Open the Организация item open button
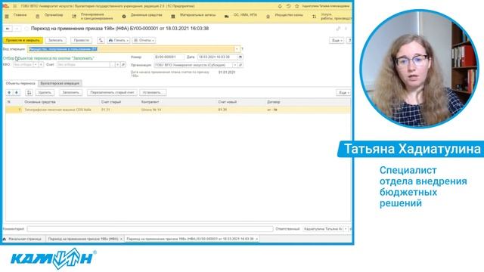The width and height of the screenshot is (484, 272). coord(240,65)
